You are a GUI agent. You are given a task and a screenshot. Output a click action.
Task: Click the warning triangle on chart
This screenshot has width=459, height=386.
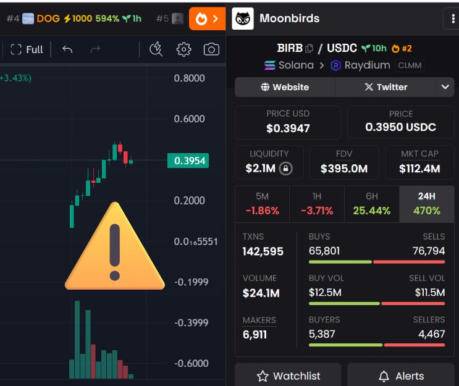(115, 246)
